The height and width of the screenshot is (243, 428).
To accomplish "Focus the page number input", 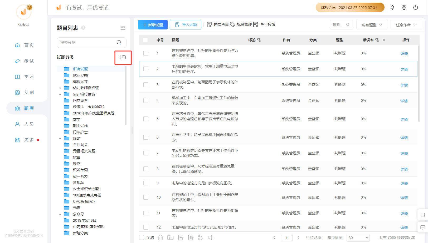I will [286, 237].
